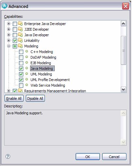Close the Advanced dialog window
This screenshot has width=132, height=166.
coord(125,6)
